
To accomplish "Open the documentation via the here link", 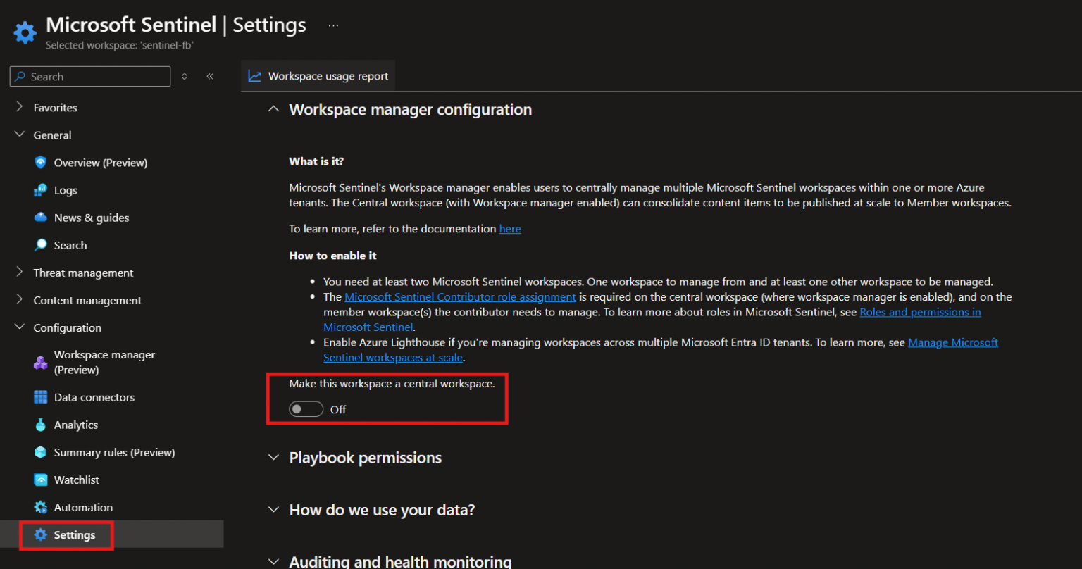I will (509, 228).
